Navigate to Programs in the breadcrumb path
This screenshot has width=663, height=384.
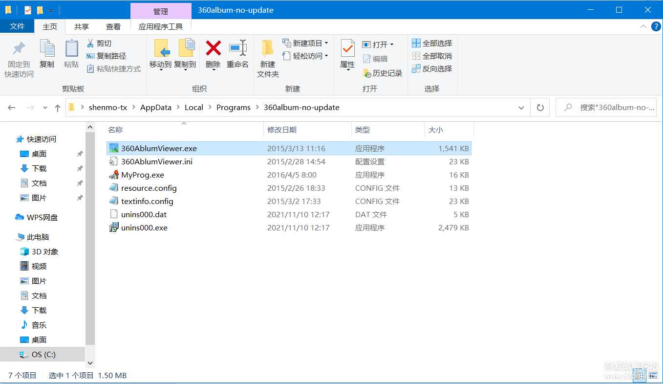coord(234,107)
